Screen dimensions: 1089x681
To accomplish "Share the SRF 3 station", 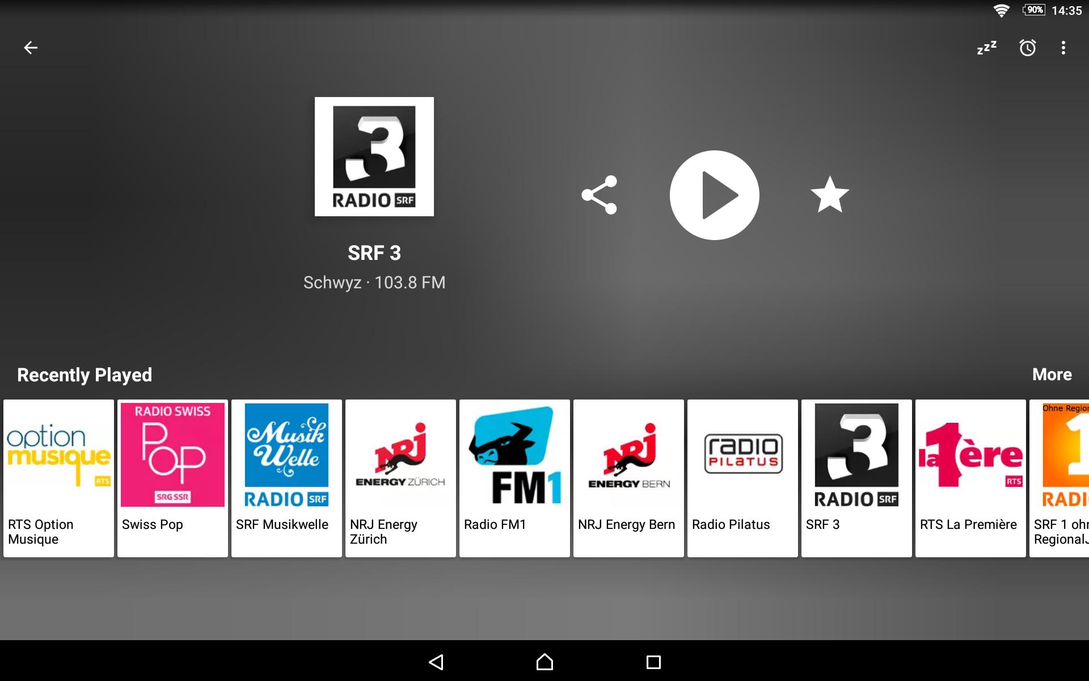I will point(600,195).
